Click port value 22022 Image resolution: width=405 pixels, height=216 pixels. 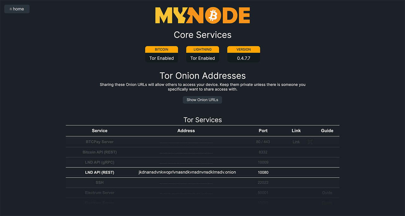click(263, 182)
